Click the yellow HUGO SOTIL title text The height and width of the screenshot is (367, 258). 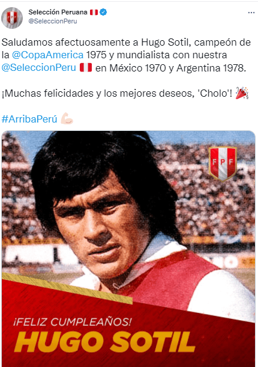pyautogui.click(x=104, y=342)
